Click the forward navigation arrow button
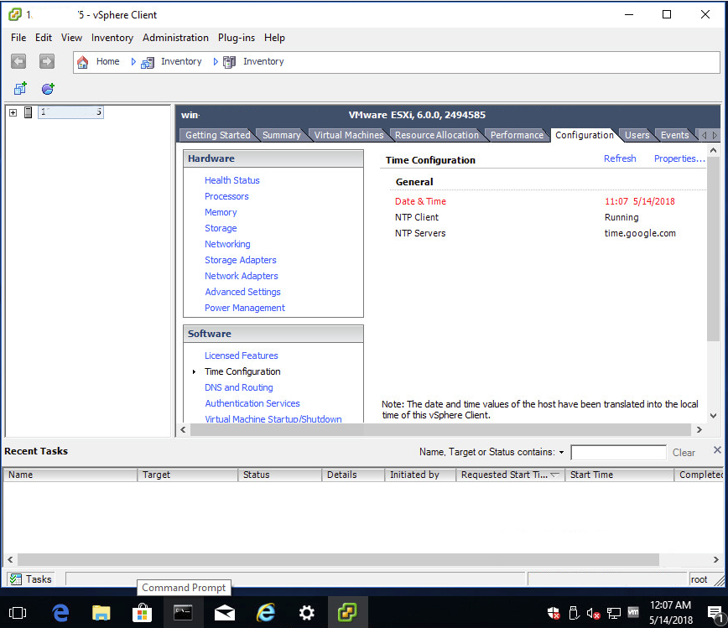Viewport: 728px width, 628px height. coord(46,61)
